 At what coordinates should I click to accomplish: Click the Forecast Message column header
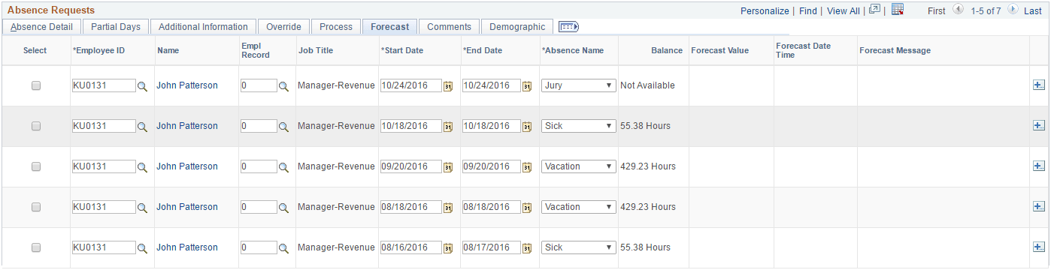coord(895,50)
